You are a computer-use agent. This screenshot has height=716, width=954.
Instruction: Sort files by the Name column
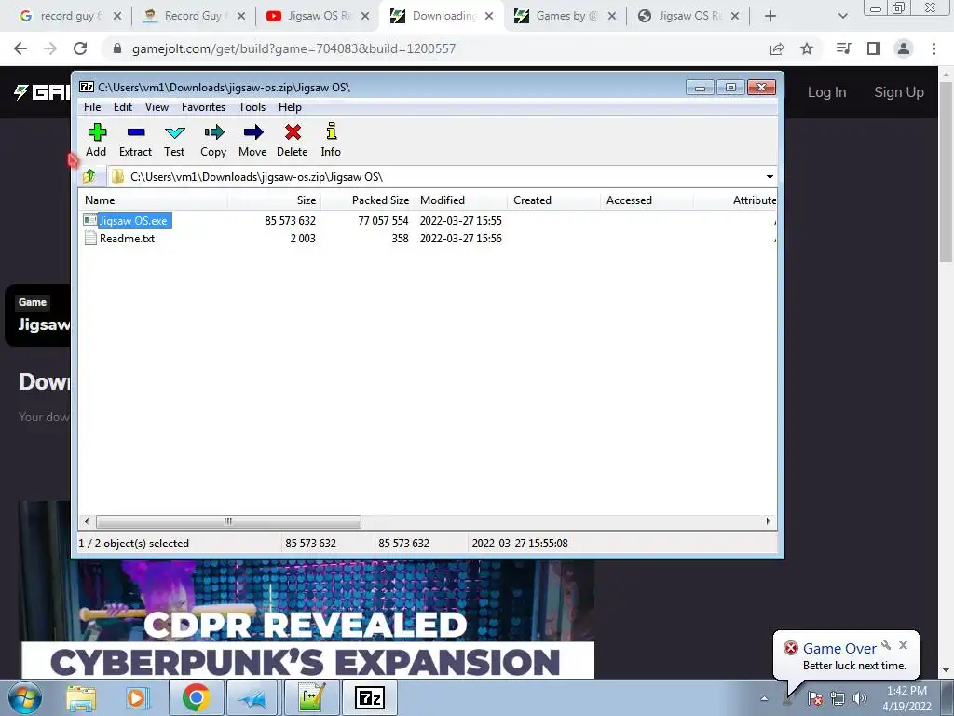pyautogui.click(x=154, y=200)
